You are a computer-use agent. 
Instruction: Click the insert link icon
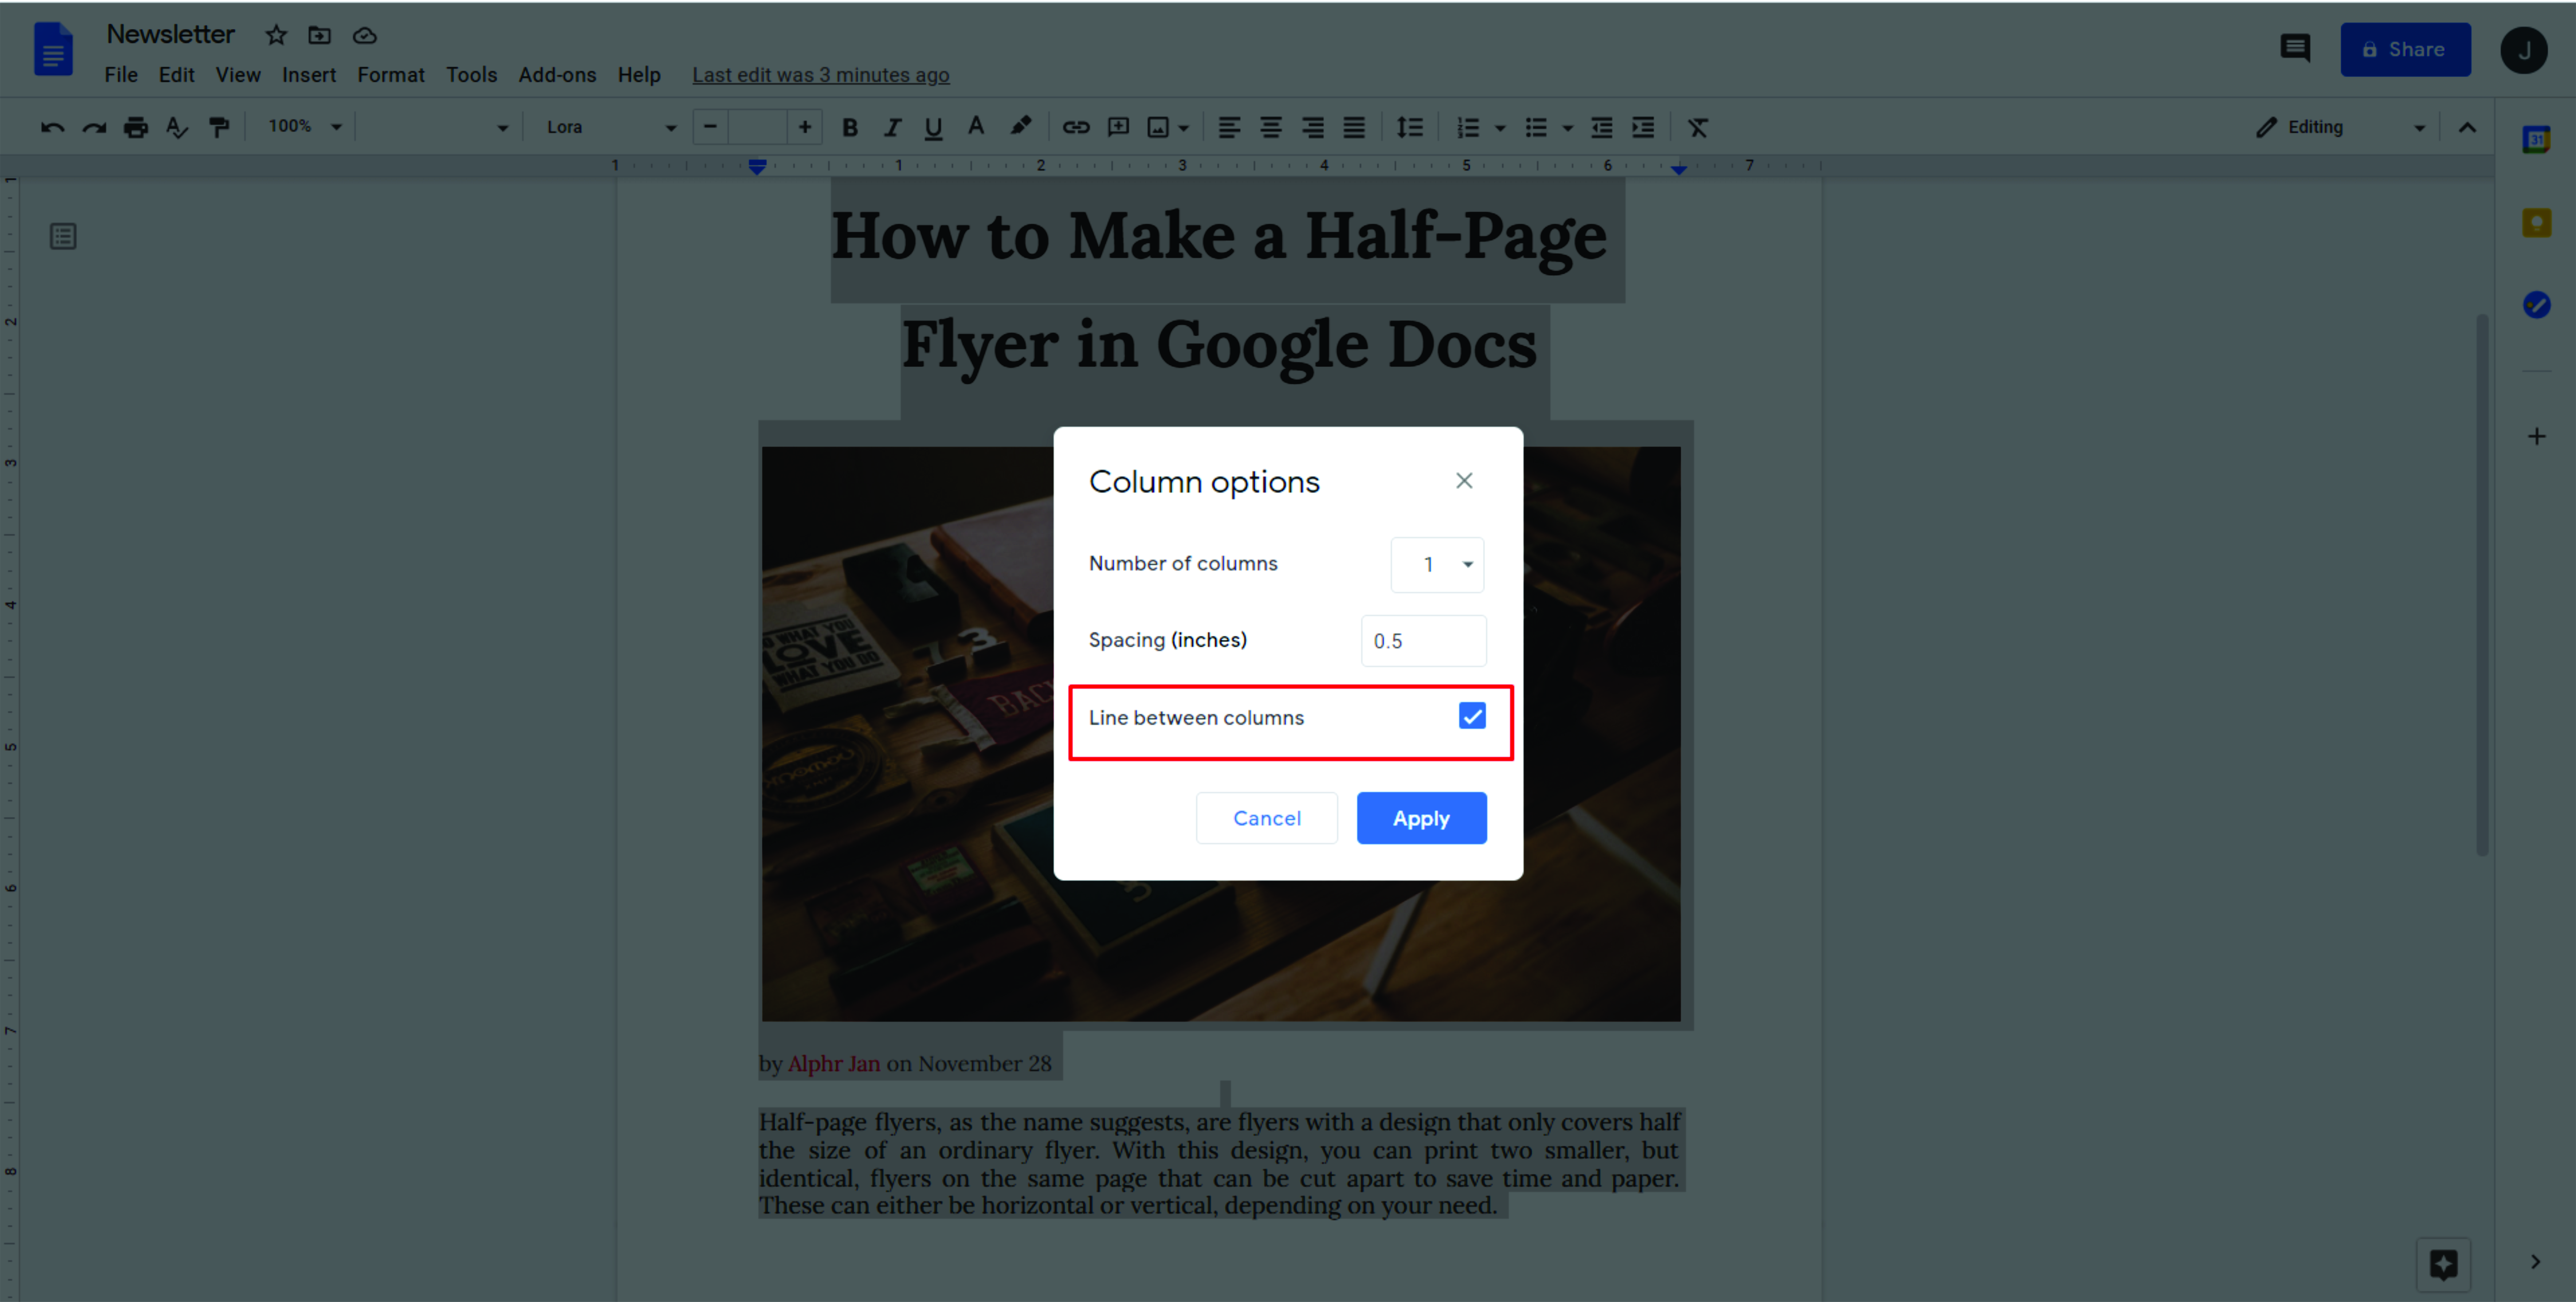pyautogui.click(x=1076, y=127)
